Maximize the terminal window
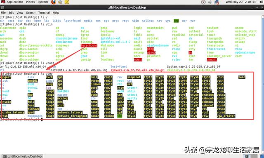This screenshot has height=158, width=264. pyautogui.click(x=257, y=7)
